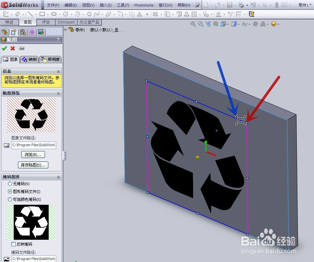Click the Rapid Sketch icon
314x262 pixels.
tap(252, 14)
